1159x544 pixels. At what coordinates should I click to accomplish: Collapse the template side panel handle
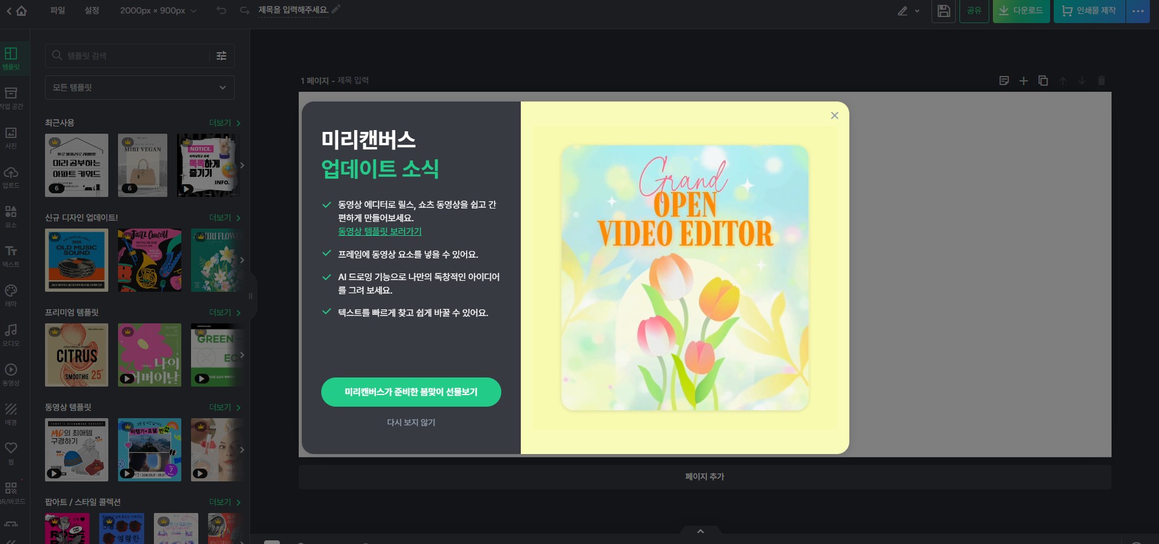(x=251, y=296)
